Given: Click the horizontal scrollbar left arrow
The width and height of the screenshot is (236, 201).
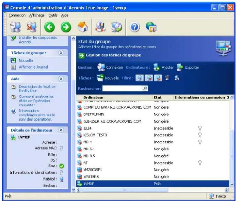Looking at the screenshot, I should [x=78, y=190].
